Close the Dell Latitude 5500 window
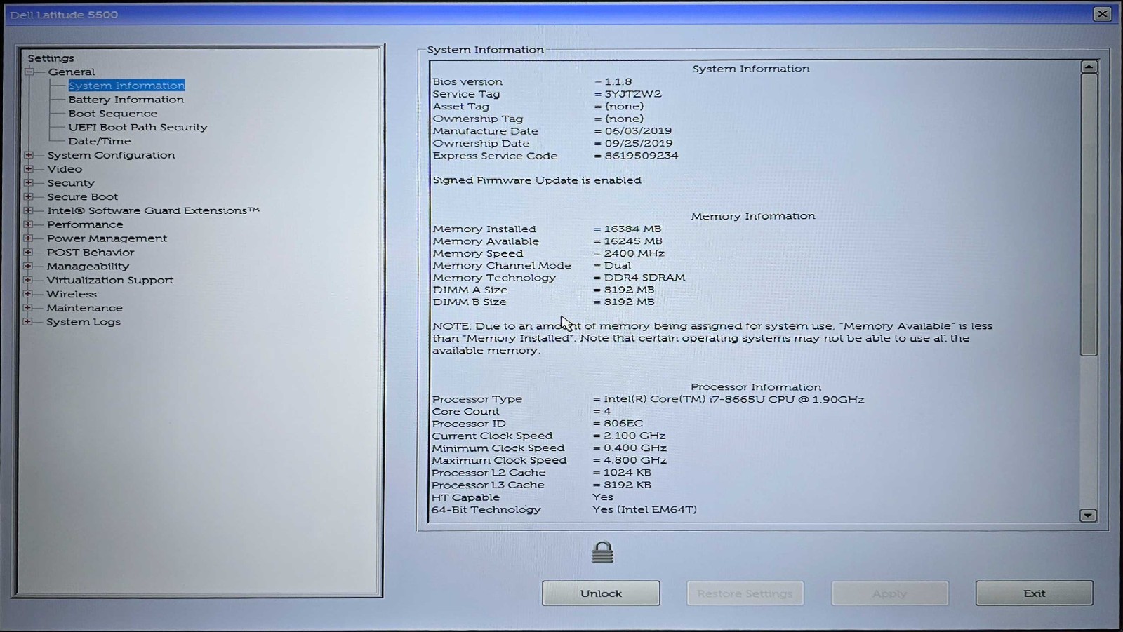 coord(1102,14)
